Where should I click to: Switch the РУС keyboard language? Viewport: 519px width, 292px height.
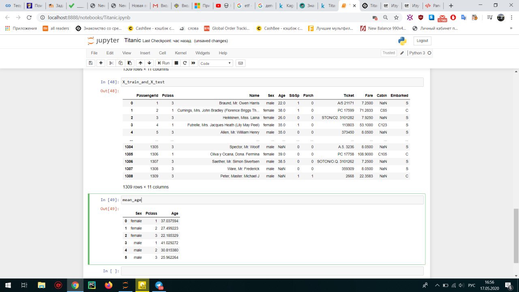(x=472, y=285)
